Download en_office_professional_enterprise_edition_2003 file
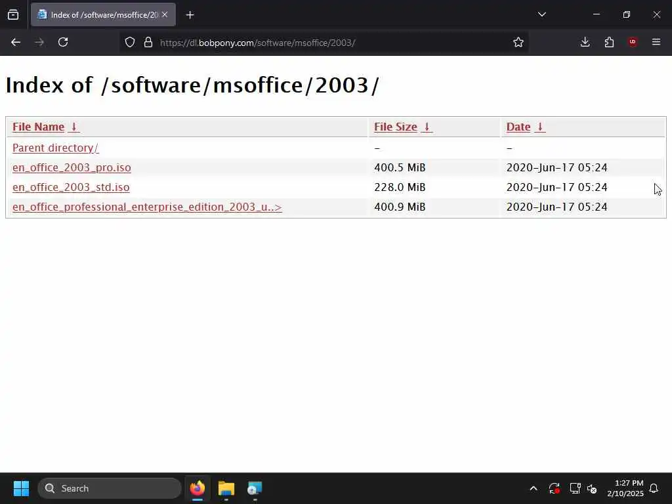This screenshot has height=504, width=672. [x=147, y=207]
